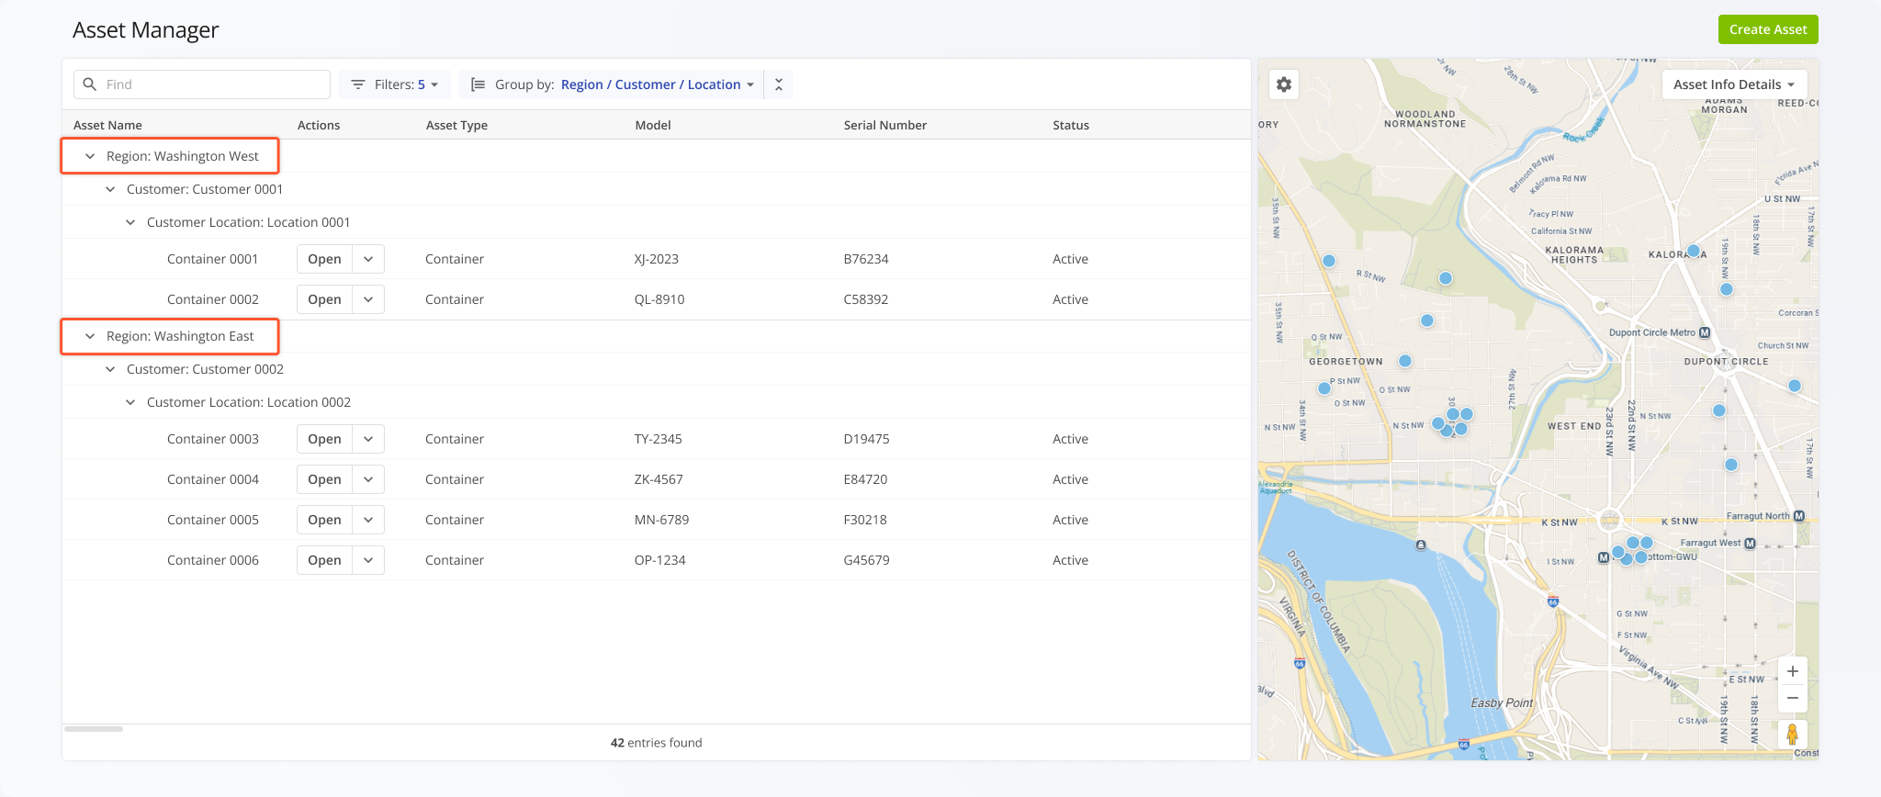Collapse the Region: Washington East group

[x=90, y=336]
